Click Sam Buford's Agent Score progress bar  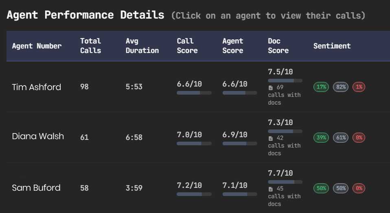(239, 194)
